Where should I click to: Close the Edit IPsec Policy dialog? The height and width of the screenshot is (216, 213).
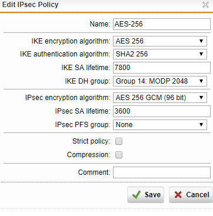click(205, 5)
